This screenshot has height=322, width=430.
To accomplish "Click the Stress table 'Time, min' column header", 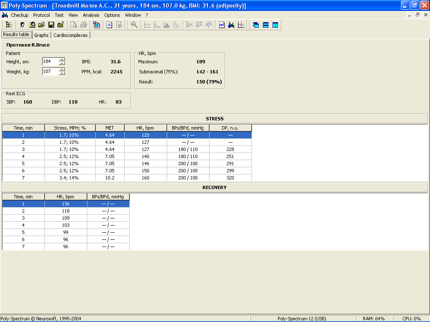I will click(x=24, y=128).
